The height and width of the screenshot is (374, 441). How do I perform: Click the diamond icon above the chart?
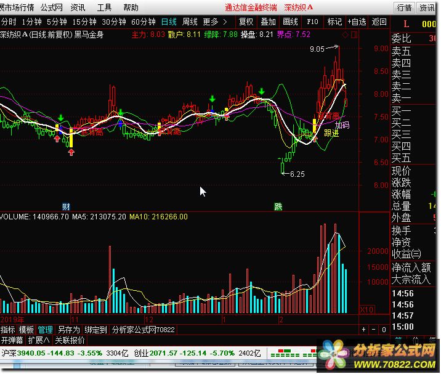pyautogui.click(x=345, y=35)
